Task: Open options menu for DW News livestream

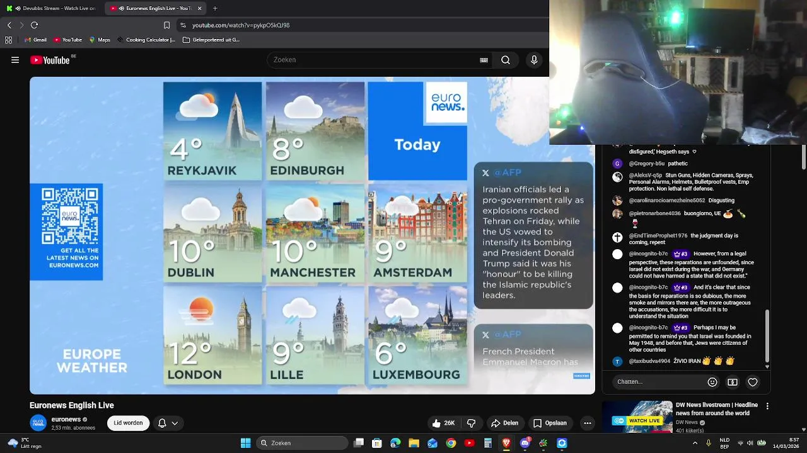Action: point(767,406)
